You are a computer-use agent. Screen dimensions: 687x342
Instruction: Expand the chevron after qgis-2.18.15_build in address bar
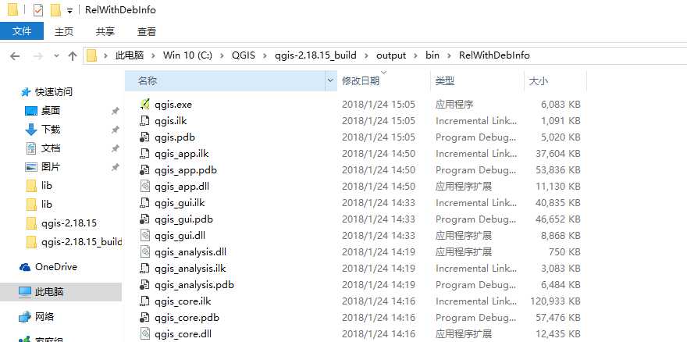coord(366,55)
